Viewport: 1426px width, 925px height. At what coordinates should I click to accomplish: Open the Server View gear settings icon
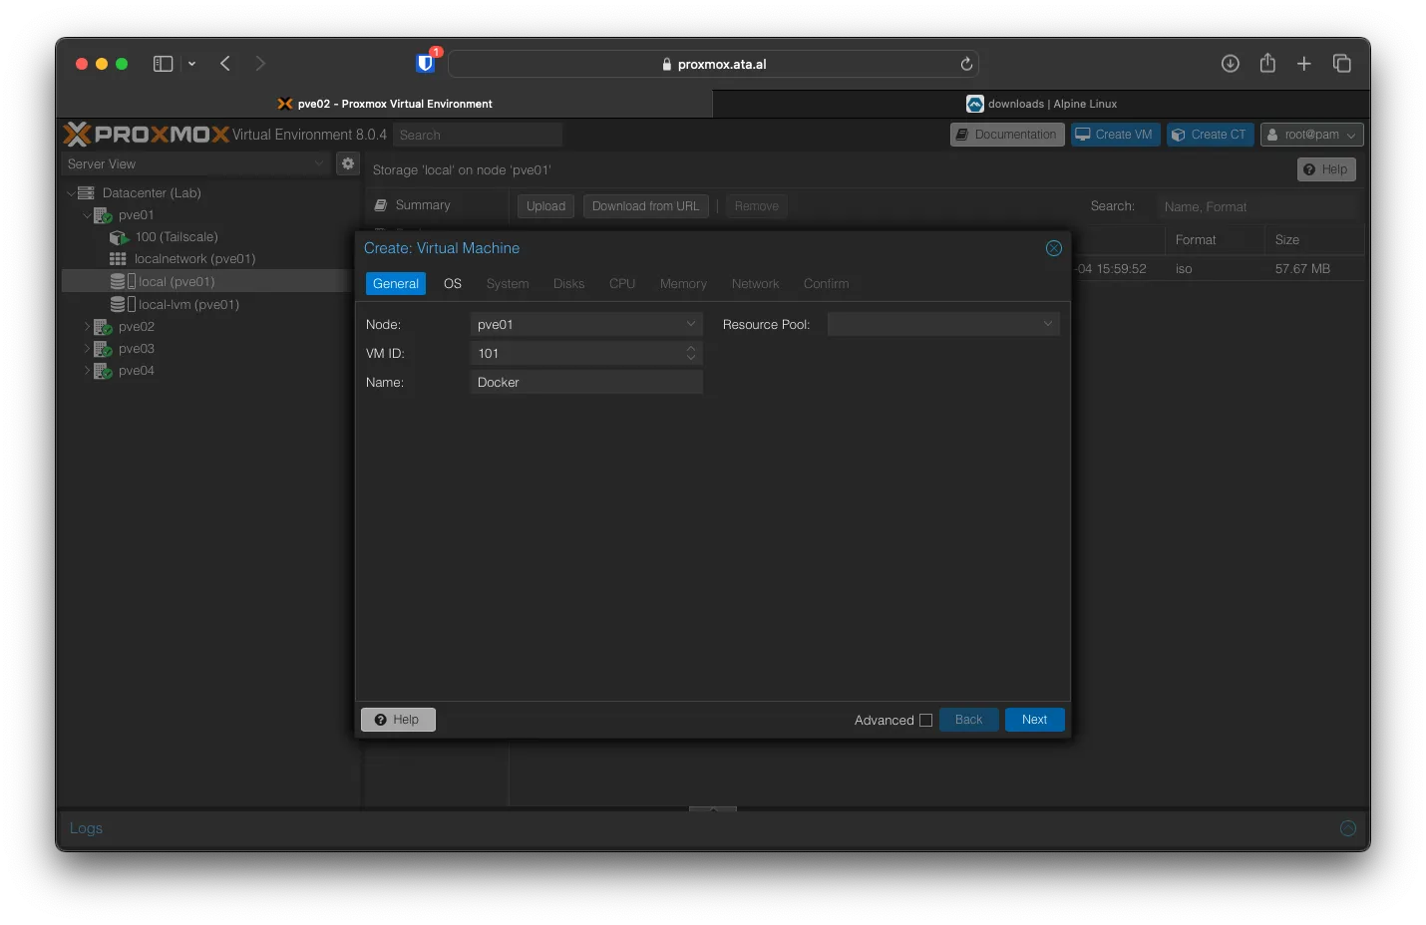click(348, 163)
